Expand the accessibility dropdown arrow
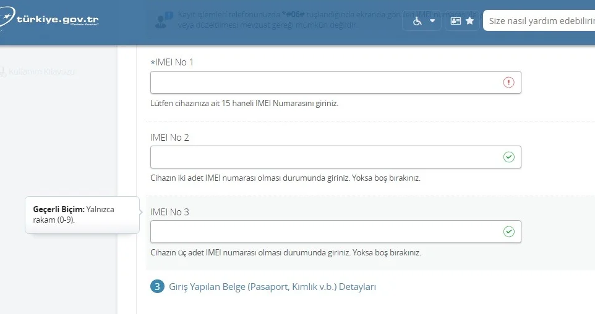 432,21
